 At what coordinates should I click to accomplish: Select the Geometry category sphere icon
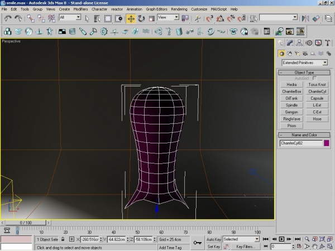click(x=281, y=54)
